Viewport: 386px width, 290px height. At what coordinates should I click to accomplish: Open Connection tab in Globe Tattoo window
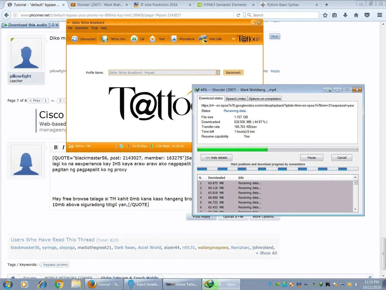[x=83, y=39]
